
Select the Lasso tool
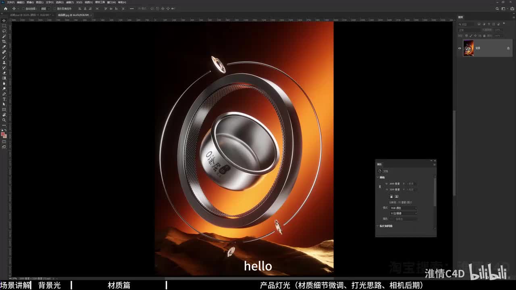click(x=4, y=31)
